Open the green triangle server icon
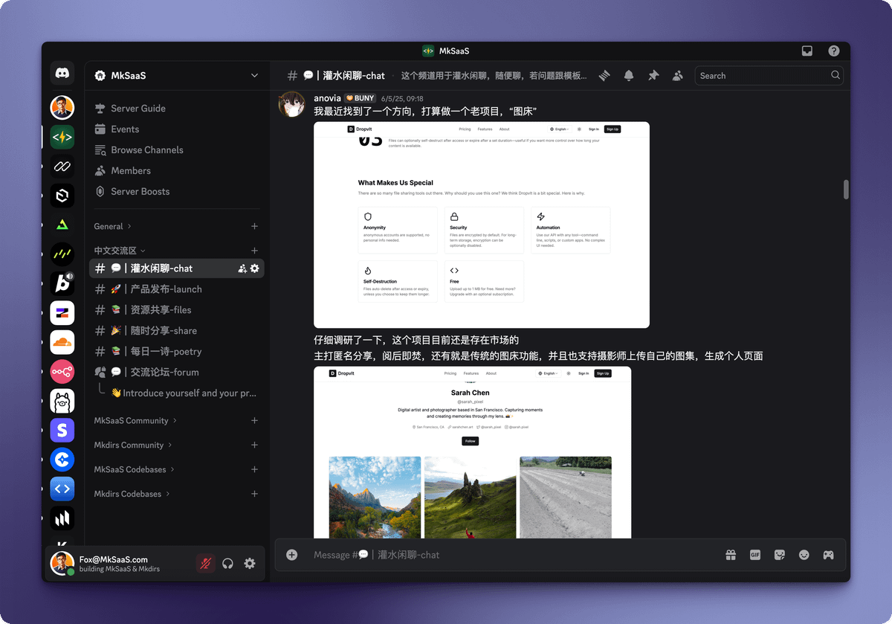The image size is (892, 624). pos(62,225)
